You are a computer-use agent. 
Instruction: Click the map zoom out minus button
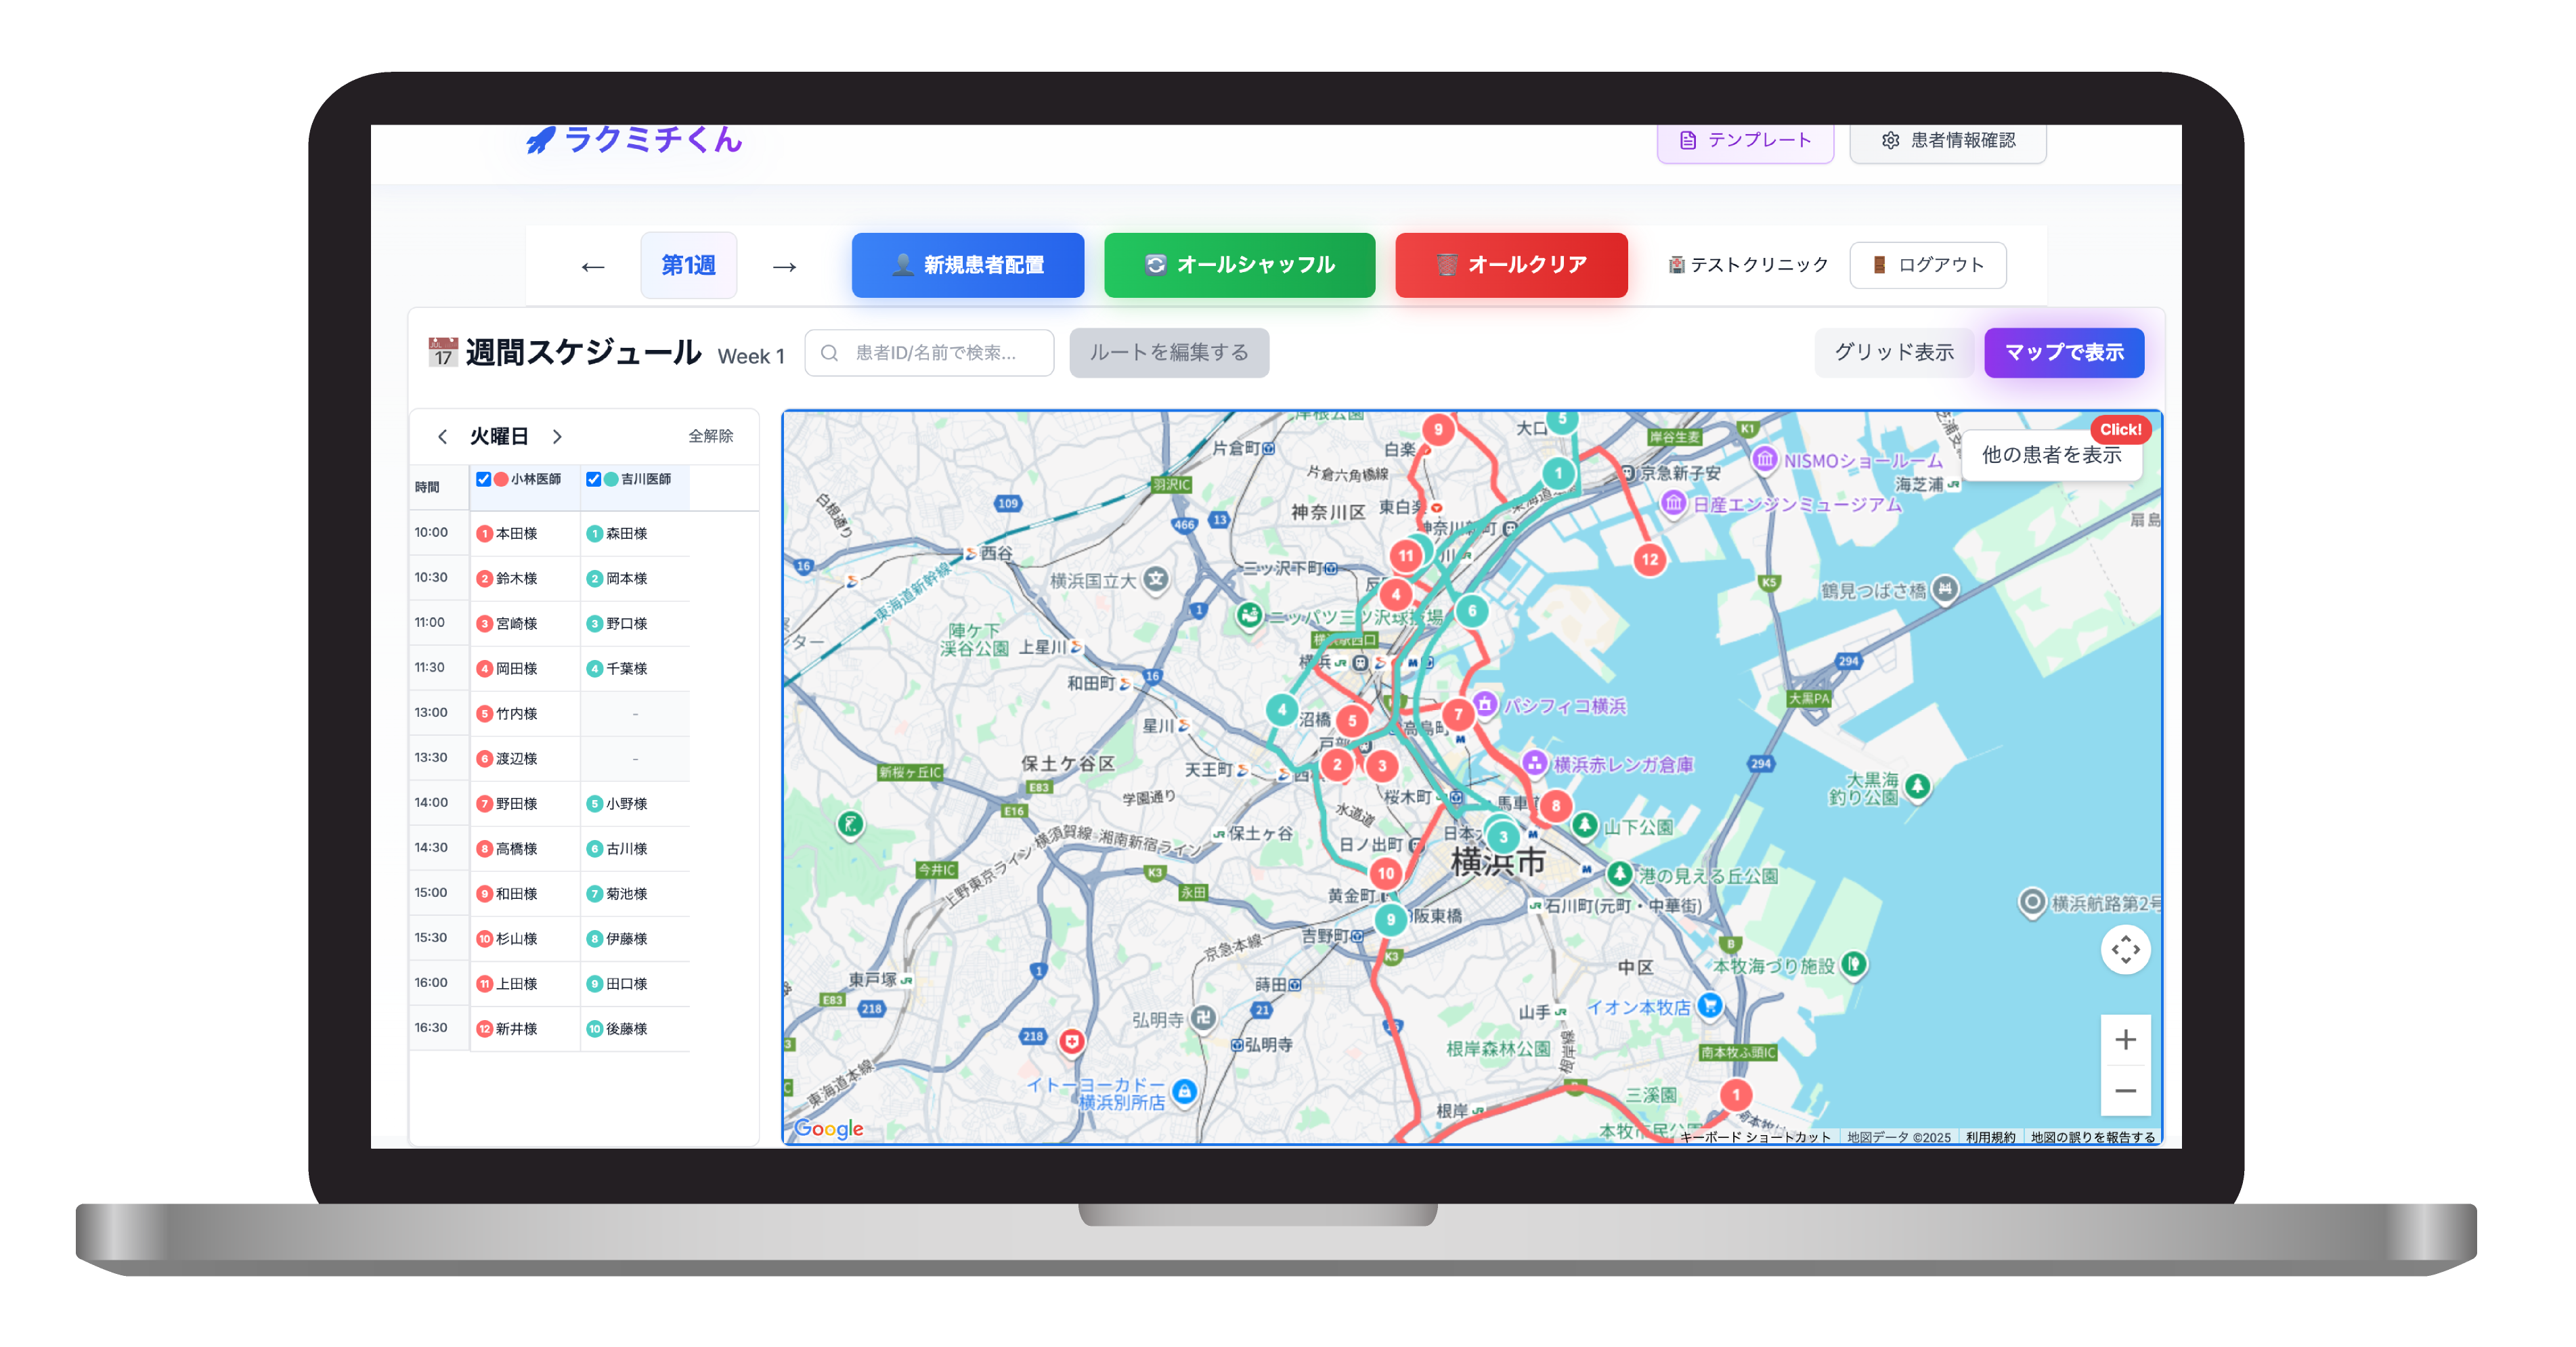(x=2125, y=1091)
